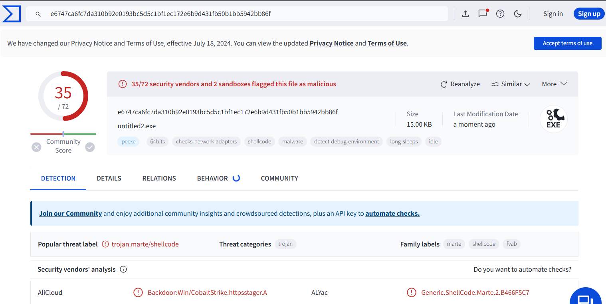
Task: Click the popular threat label alert icon
Action: coord(105,244)
